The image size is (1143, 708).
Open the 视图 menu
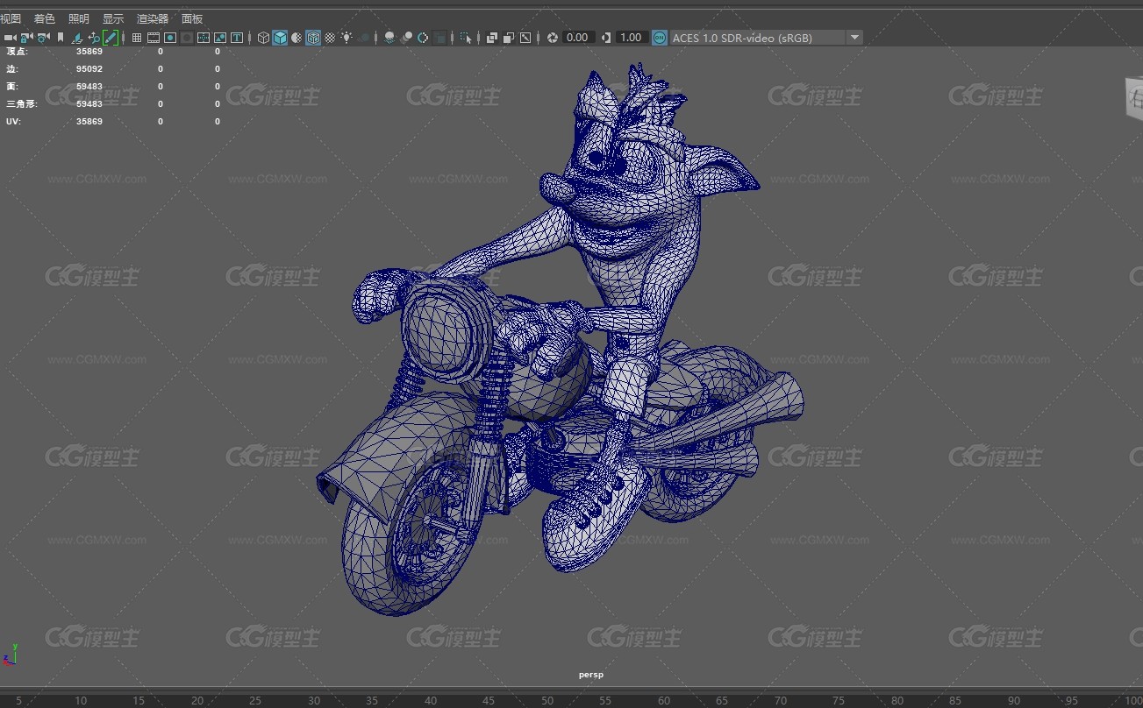pyautogui.click(x=11, y=18)
